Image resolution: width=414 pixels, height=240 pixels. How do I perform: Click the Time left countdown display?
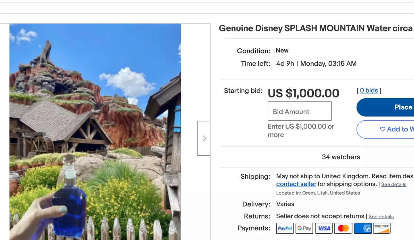click(316, 64)
